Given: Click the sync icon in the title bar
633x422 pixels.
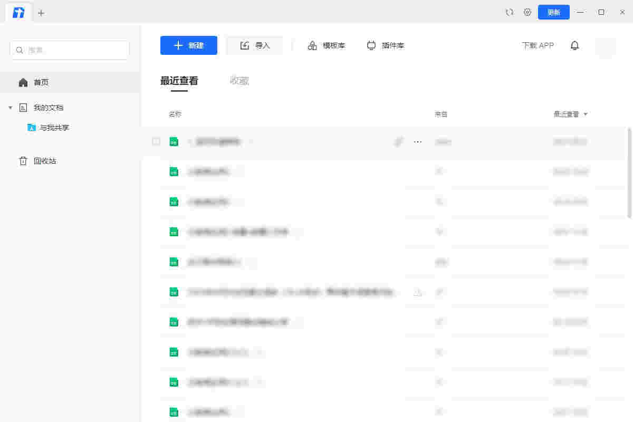Looking at the screenshot, I should click(x=509, y=12).
